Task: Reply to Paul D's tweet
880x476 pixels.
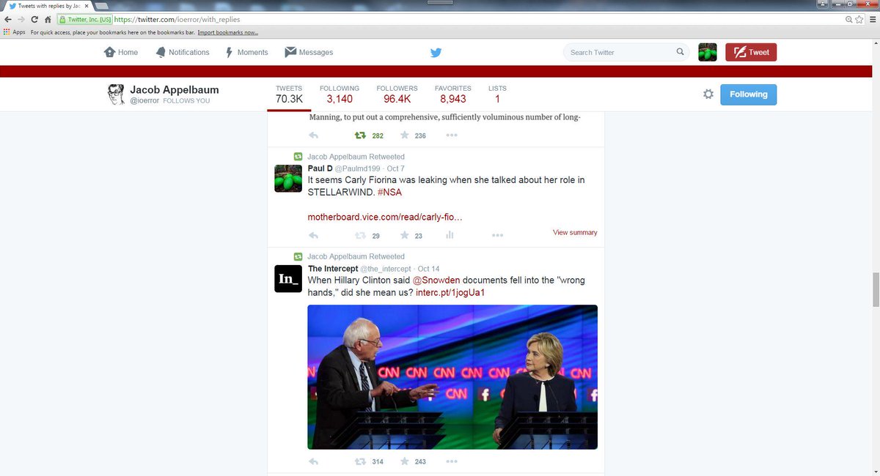Action: point(313,236)
